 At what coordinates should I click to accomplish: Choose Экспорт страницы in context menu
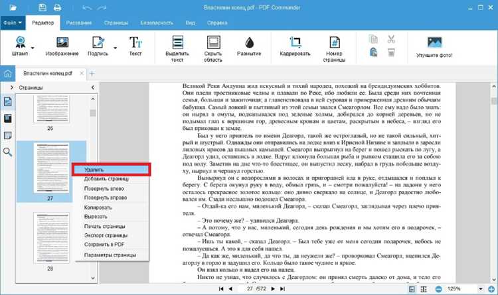[111, 235]
